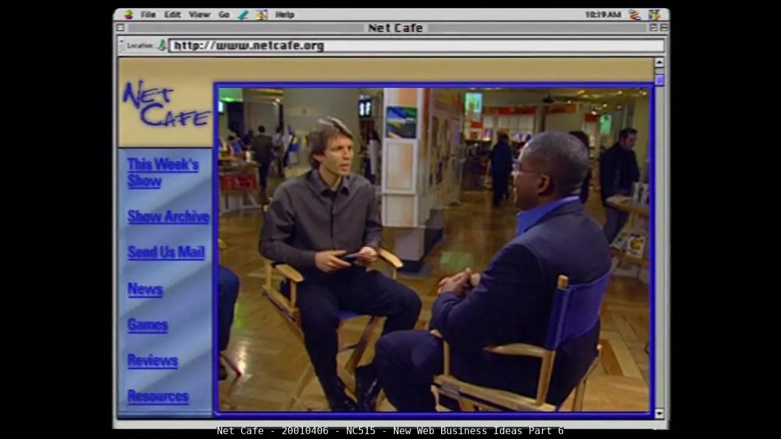Open the Resources link

(x=158, y=396)
